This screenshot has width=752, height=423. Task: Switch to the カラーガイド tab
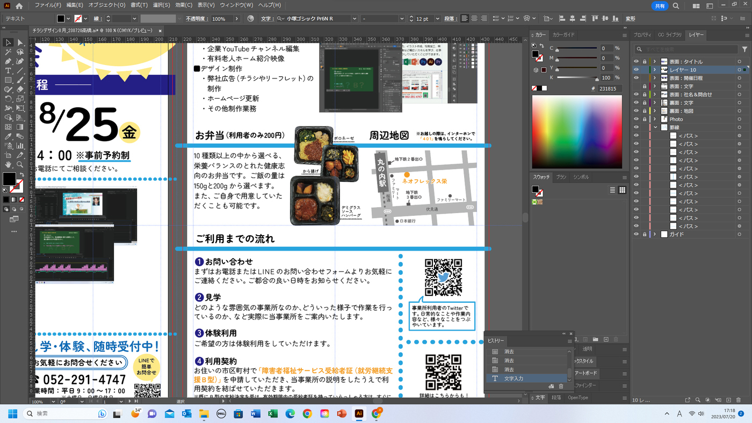[x=563, y=35]
